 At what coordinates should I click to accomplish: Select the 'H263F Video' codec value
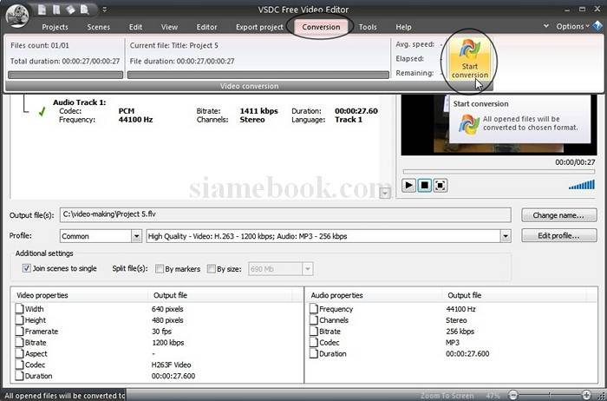[x=171, y=365]
